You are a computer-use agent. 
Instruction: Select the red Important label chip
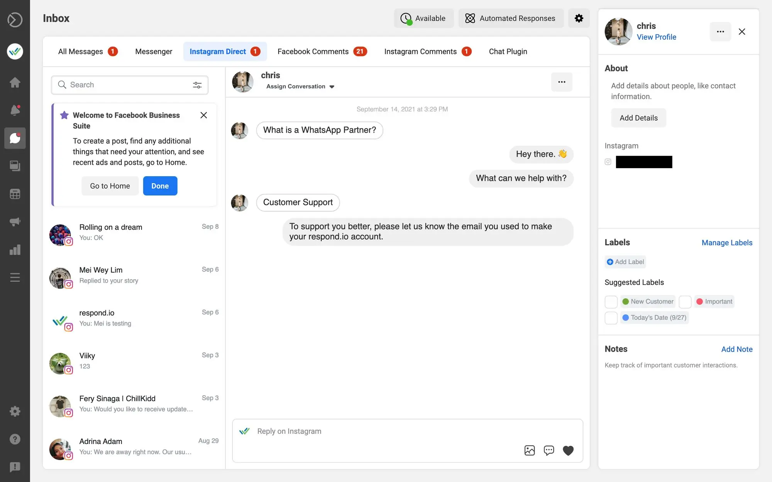point(714,302)
